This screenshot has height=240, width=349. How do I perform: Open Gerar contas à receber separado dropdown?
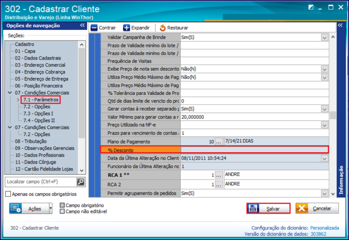coord(324,109)
